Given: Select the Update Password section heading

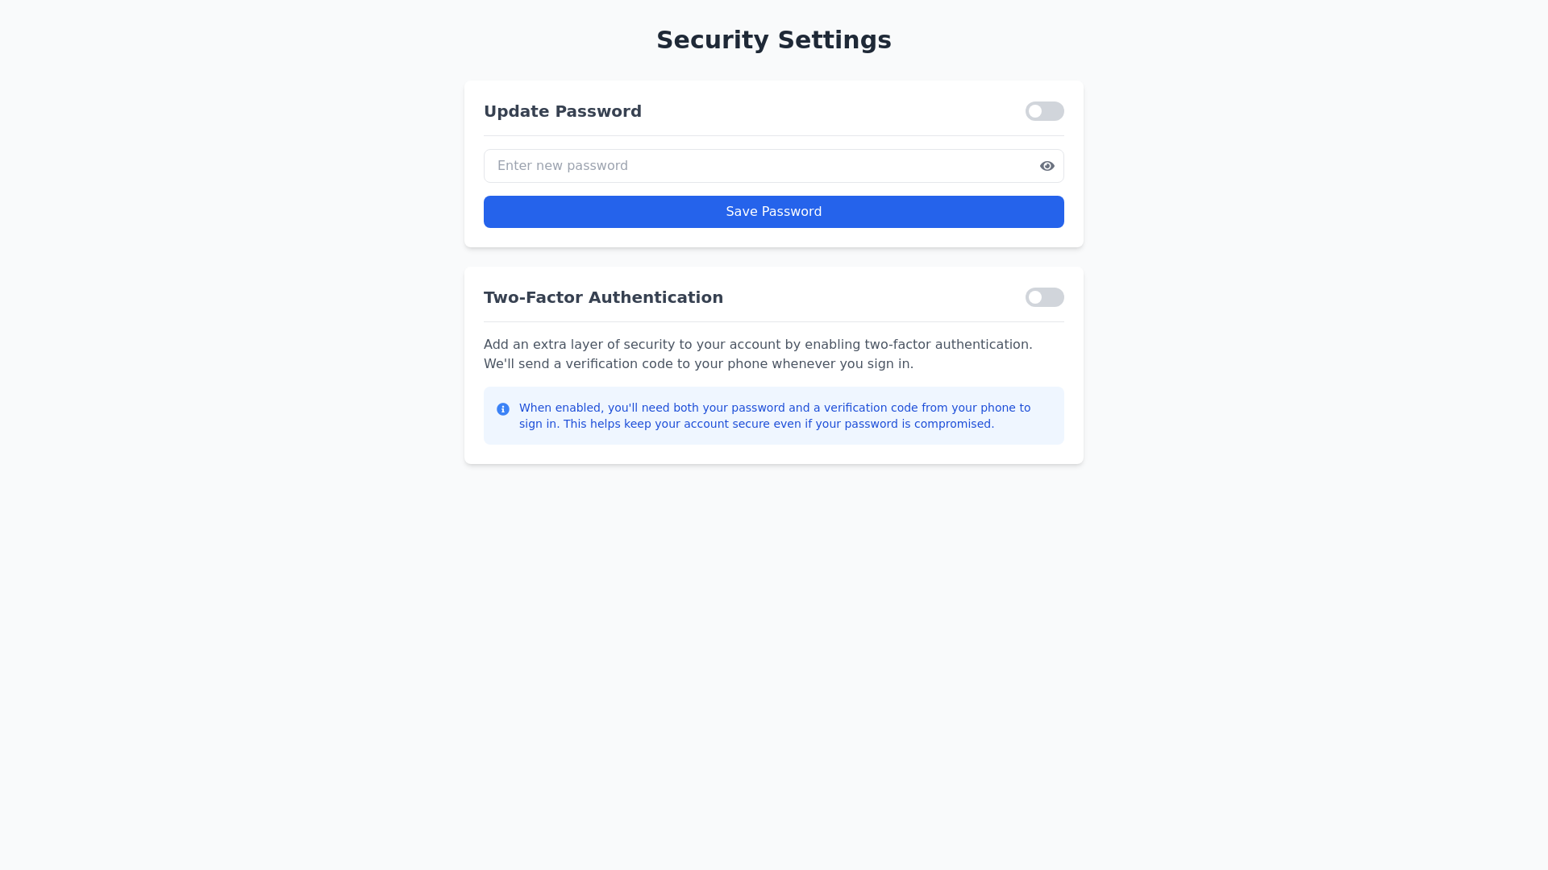Looking at the screenshot, I should tap(562, 111).
